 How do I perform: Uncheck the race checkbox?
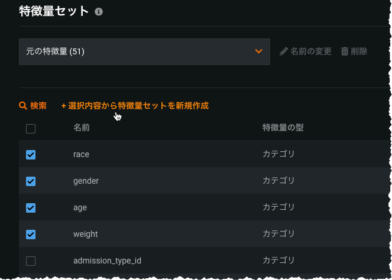[31, 155]
